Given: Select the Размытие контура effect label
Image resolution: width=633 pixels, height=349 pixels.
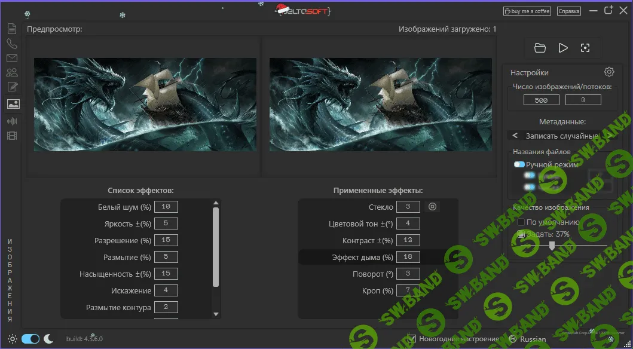Looking at the screenshot, I should coord(119,307).
